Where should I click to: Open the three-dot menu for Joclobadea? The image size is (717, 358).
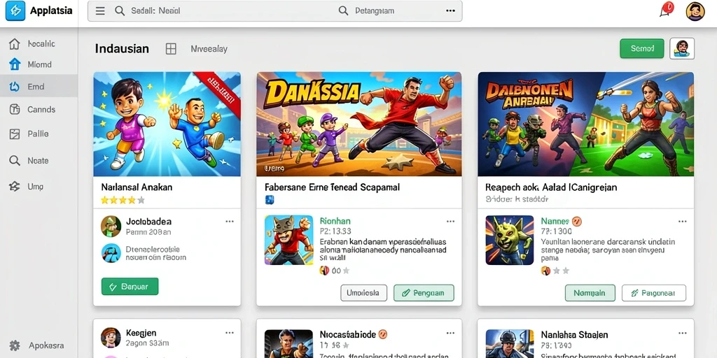pyautogui.click(x=230, y=222)
